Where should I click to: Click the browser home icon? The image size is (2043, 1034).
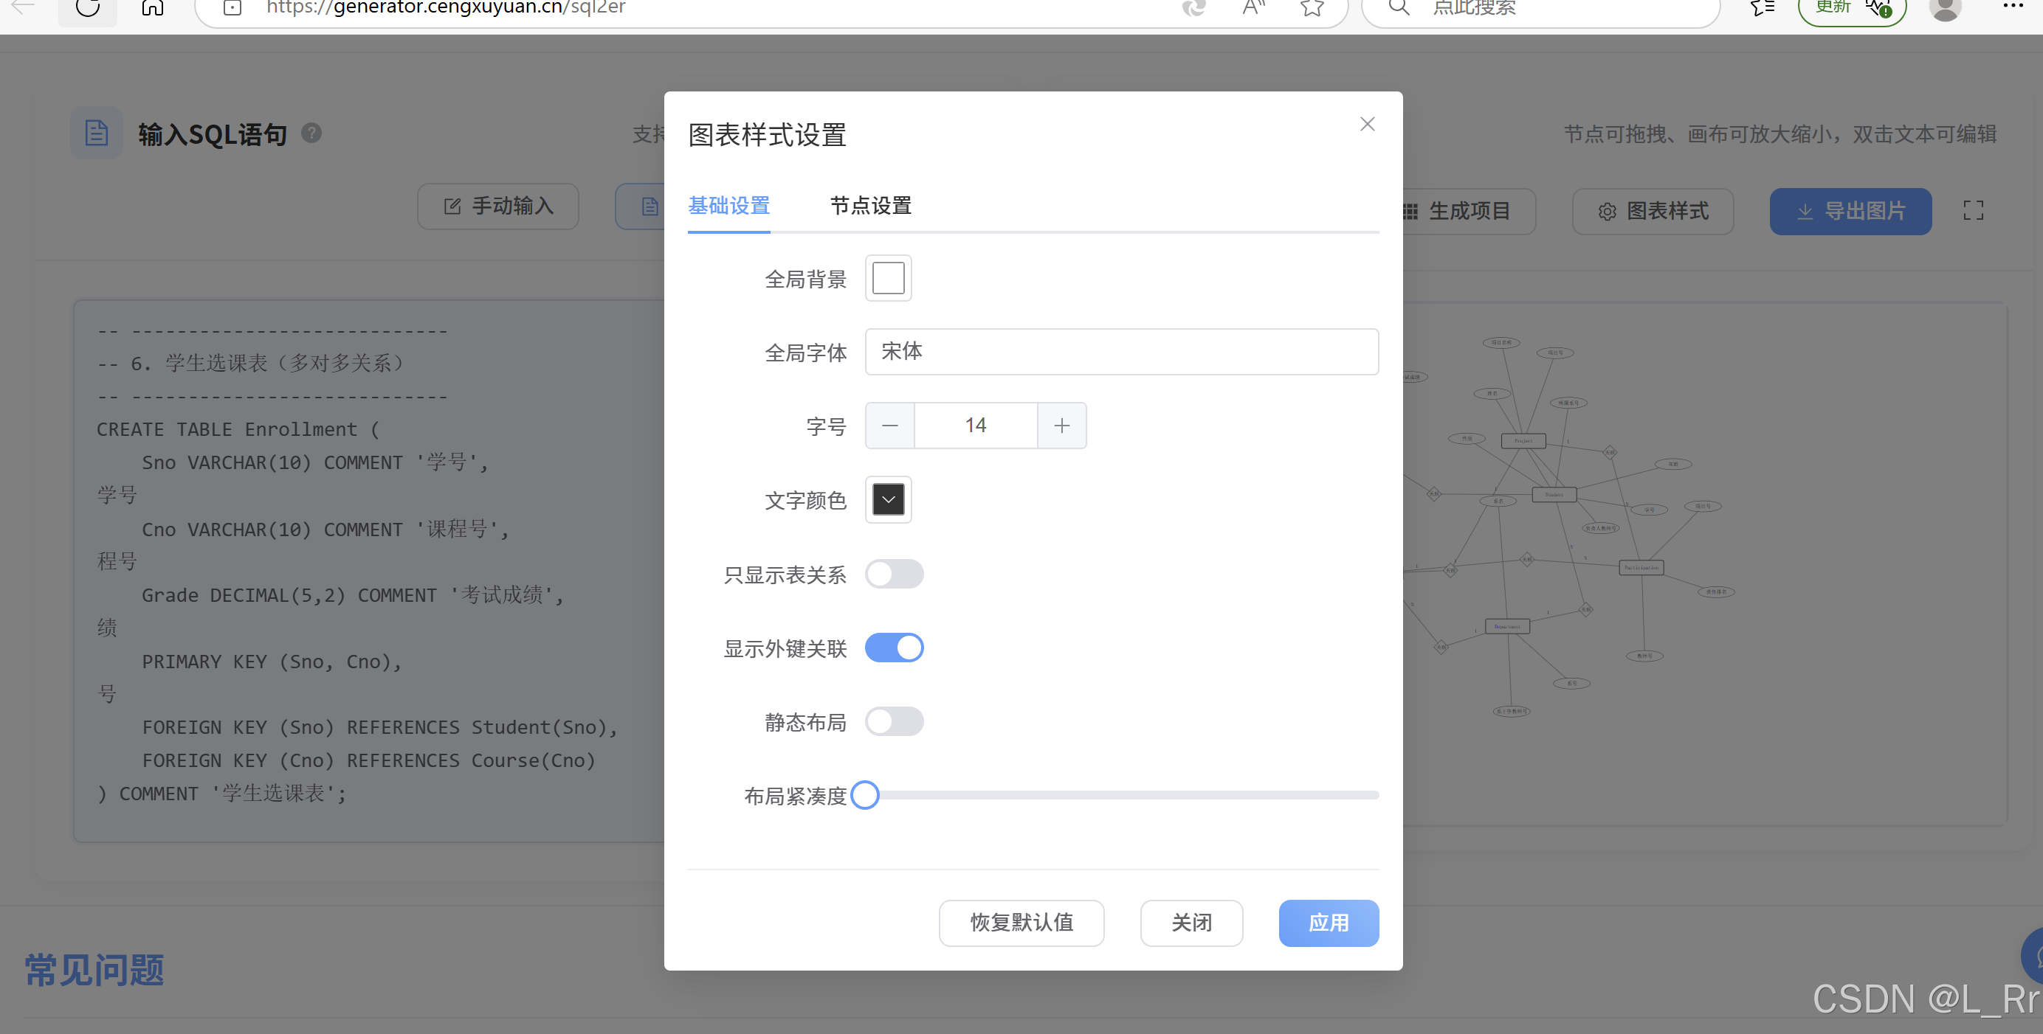coord(152,7)
